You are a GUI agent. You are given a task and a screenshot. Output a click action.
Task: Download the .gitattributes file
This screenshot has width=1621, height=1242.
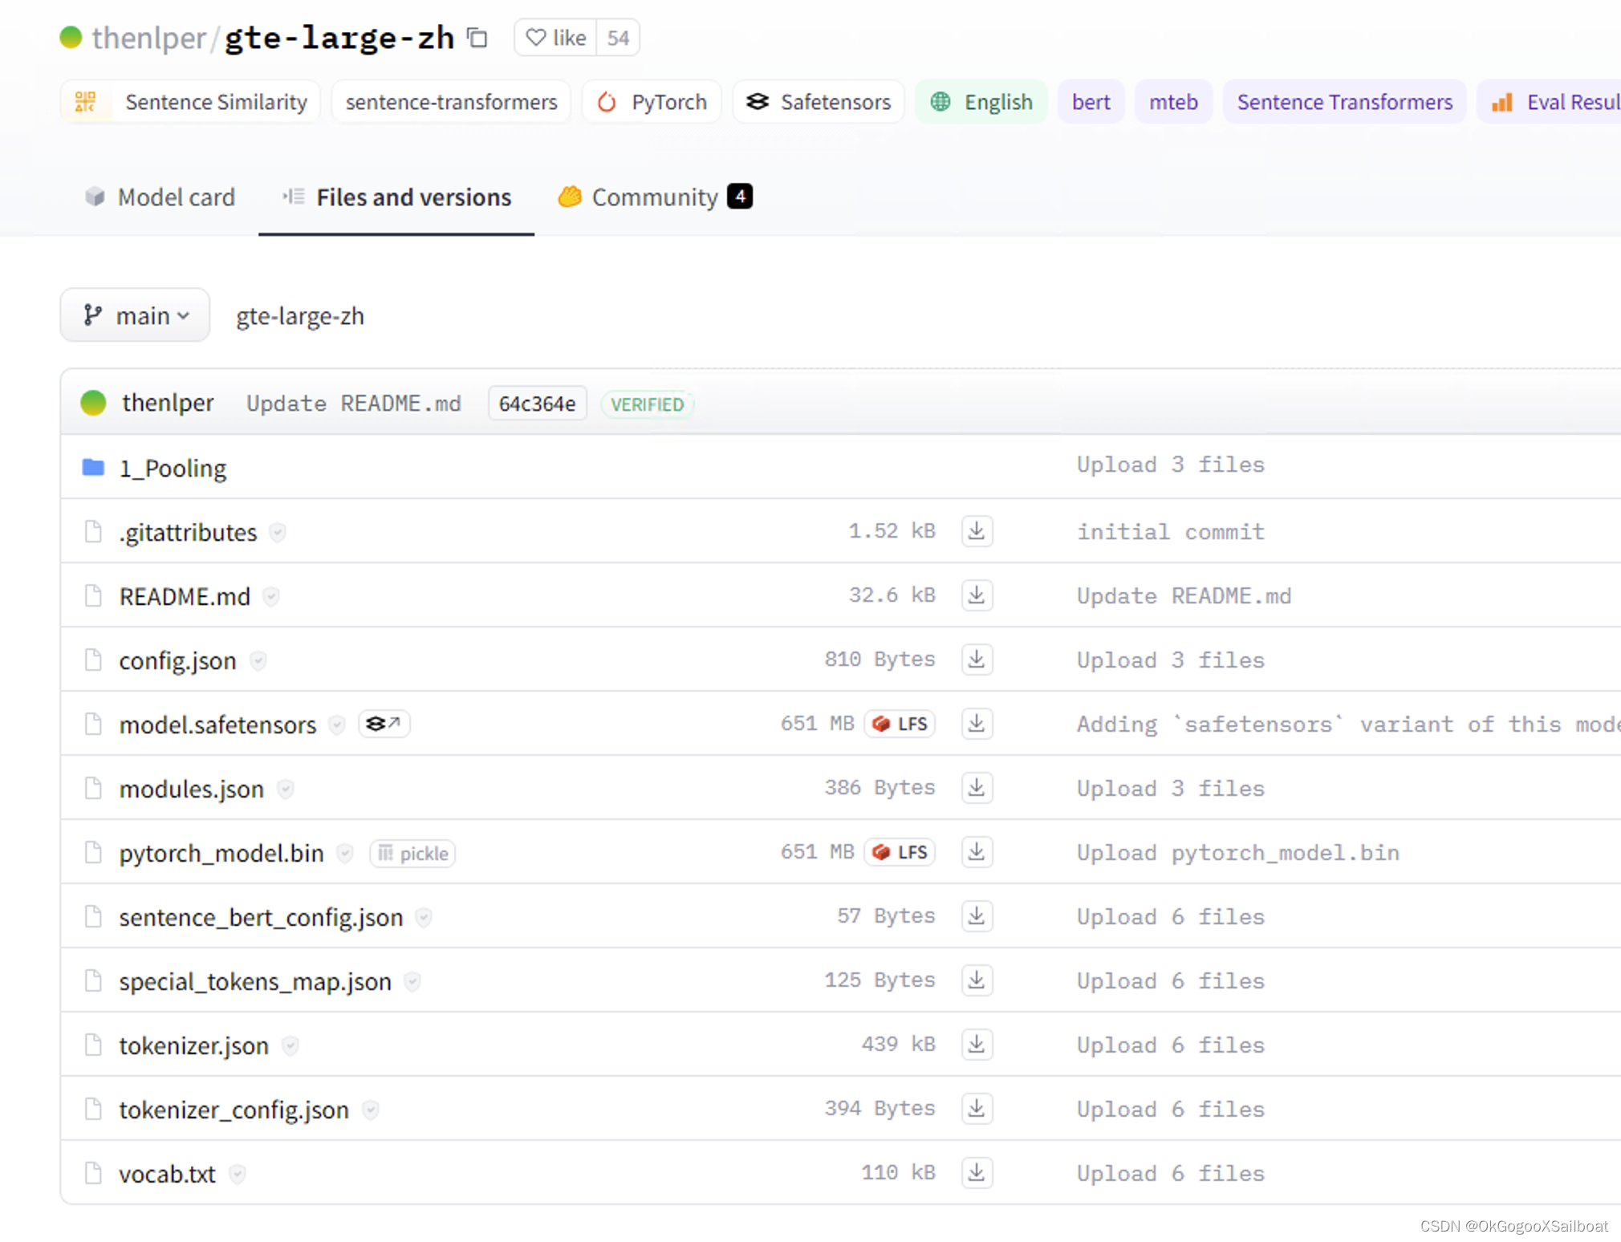(977, 531)
